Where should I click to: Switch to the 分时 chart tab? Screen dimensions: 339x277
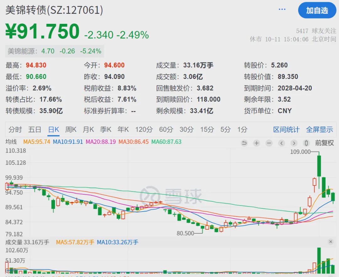click(x=15, y=129)
